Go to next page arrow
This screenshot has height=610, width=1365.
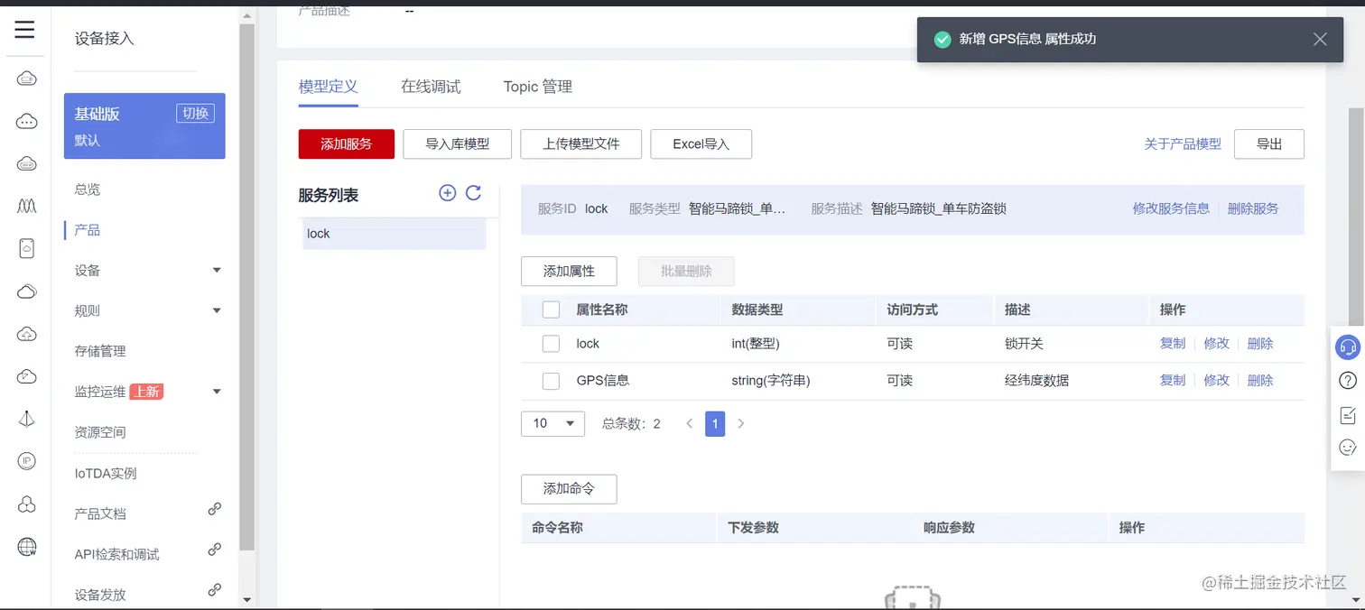(741, 423)
